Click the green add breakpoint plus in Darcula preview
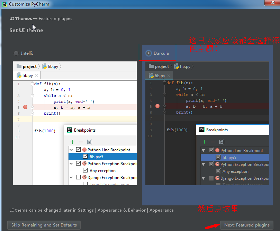This screenshot has height=231, width=280. (205, 142)
